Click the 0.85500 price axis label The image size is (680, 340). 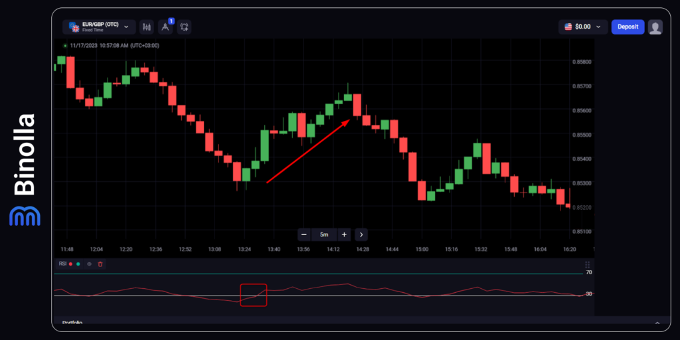point(582,135)
